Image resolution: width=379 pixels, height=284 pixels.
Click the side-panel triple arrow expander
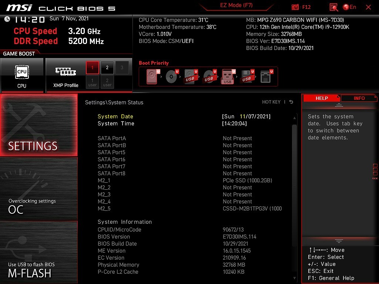point(375,179)
